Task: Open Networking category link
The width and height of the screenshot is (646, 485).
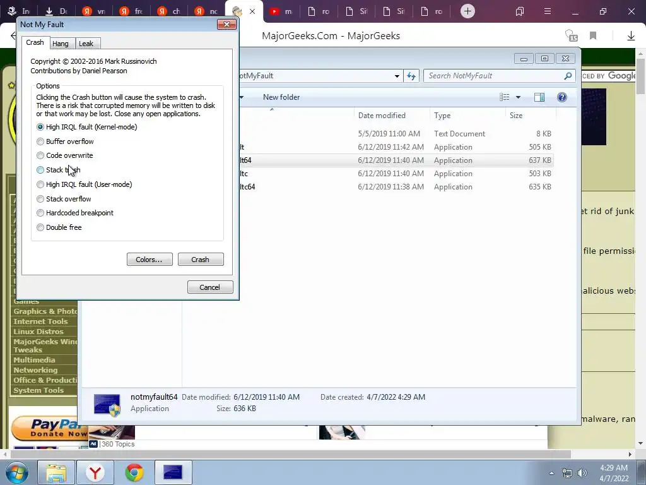Action: 35,370
